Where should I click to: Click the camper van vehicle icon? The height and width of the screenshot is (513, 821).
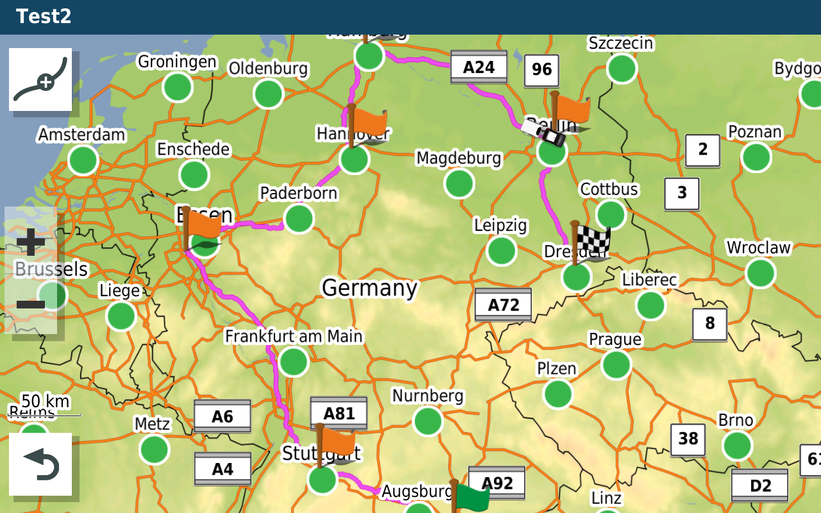pyautogui.click(x=543, y=131)
